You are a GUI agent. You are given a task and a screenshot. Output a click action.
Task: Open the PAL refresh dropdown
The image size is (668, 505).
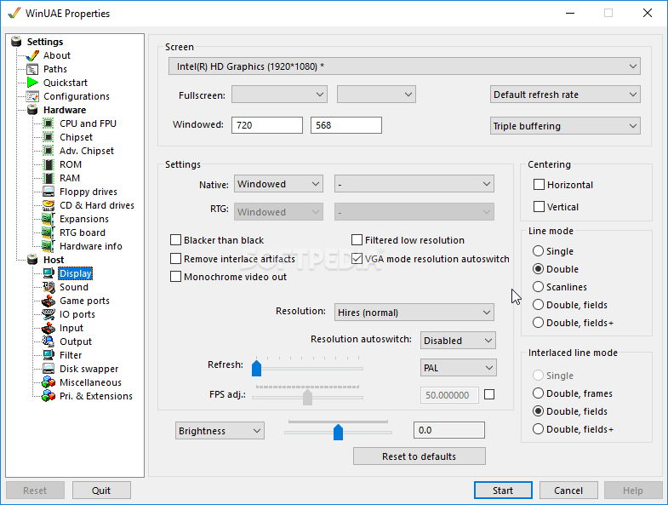click(x=458, y=368)
